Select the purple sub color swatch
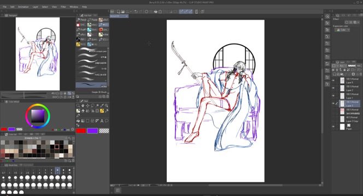Viewport: 363px width, 196px height. tap(92, 131)
